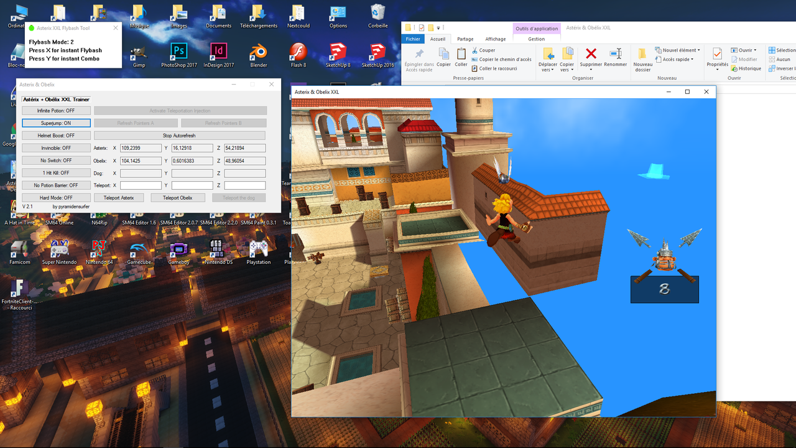Select the Playstation controller icon
Screen dimensions: 796x448
pyautogui.click(x=258, y=252)
